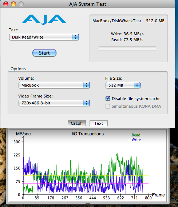Click the test progress bar
Image resolution: width=178 pixels, height=207 pixels.
[127, 48]
